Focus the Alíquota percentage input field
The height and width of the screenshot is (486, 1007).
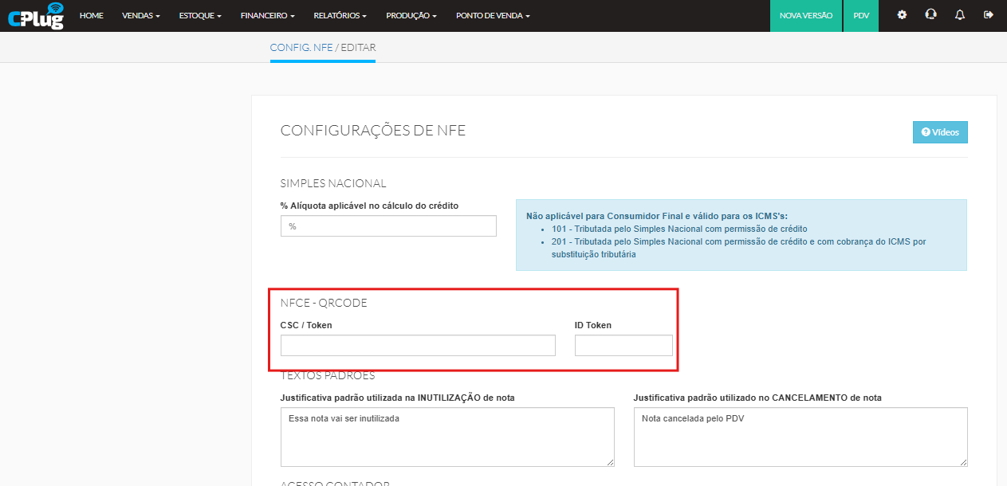click(388, 226)
